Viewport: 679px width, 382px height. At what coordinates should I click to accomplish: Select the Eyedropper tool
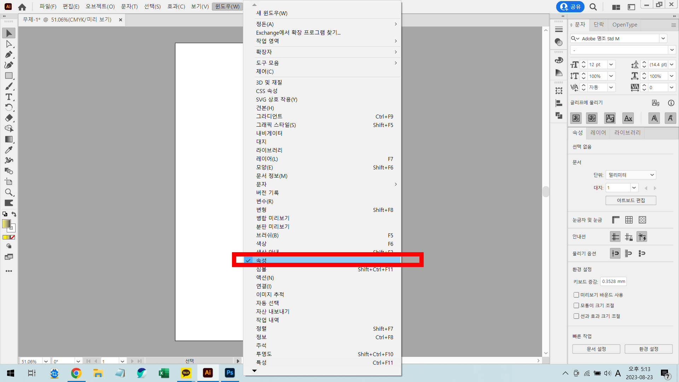point(9,150)
